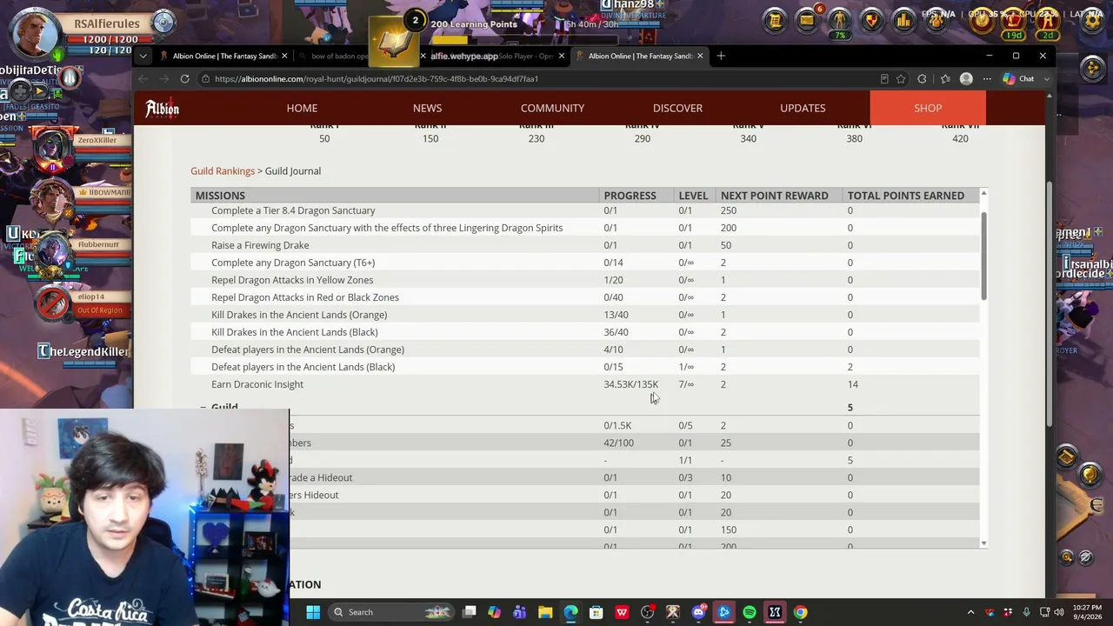Click the missions table scroll-down arrow
The width and height of the screenshot is (1113, 626).
tap(983, 543)
